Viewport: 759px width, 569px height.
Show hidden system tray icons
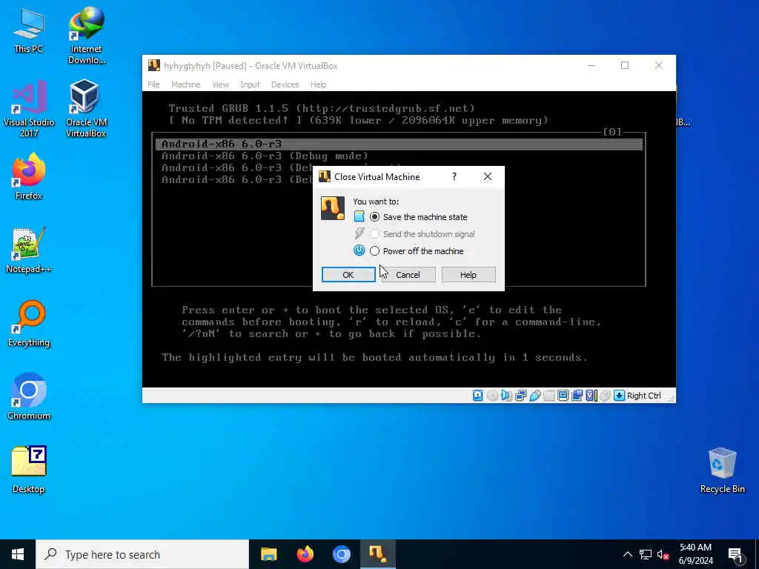click(627, 554)
